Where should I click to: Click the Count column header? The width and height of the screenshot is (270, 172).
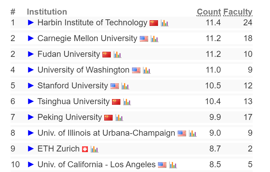[209, 12]
